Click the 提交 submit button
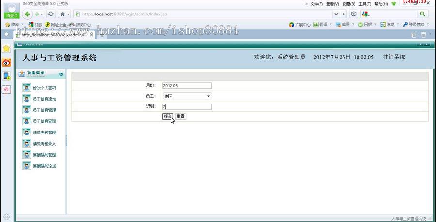Image resolution: width=436 pixels, height=222 pixels. pos(168,116)
